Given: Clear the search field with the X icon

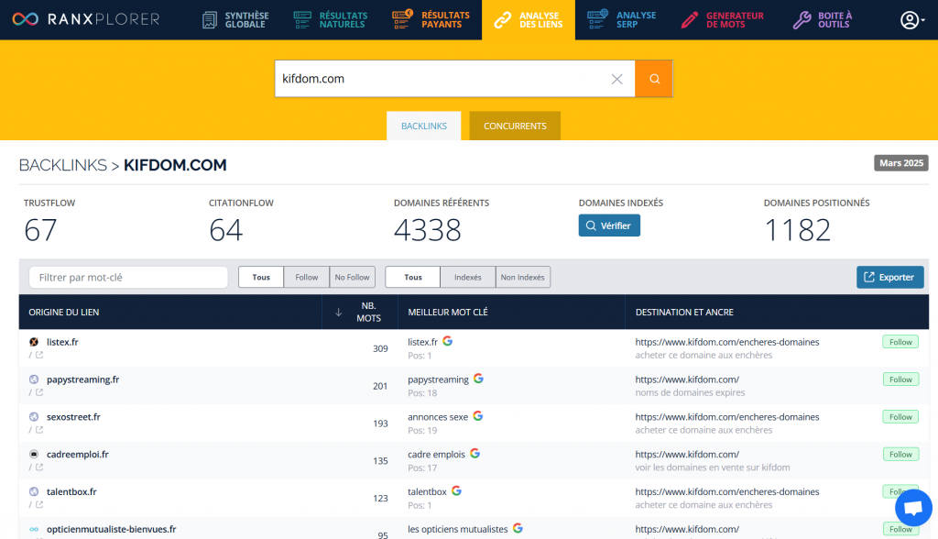Looking at the screenshot, I should (616, 79).
